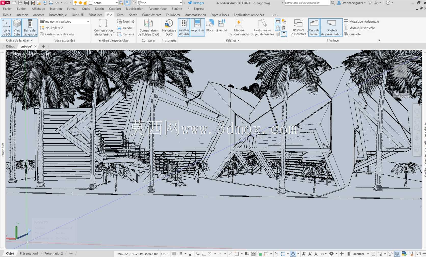
Task: Click the Undo arrow icon
Action: (x=57, y=3)
